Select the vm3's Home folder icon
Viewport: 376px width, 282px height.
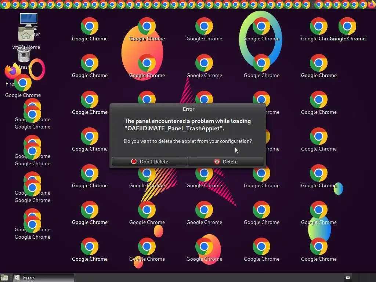click(26, 35)
